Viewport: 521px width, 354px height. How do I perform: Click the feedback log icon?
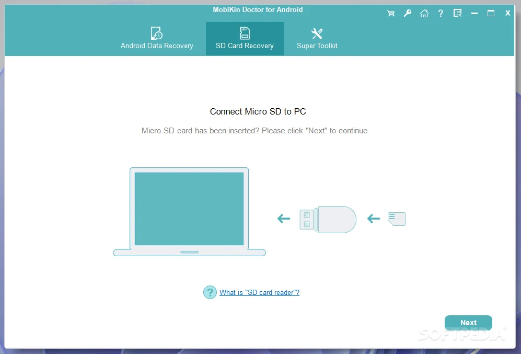click(457, 13)
